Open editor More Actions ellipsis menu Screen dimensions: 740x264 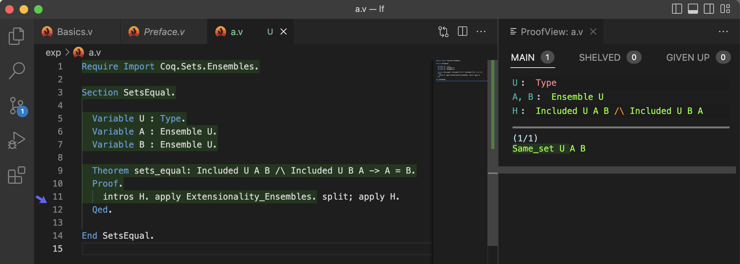[x=481, y=31]
